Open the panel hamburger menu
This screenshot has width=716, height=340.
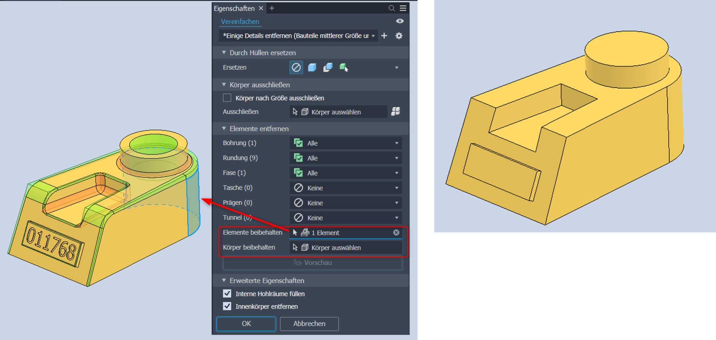[403, 8]
